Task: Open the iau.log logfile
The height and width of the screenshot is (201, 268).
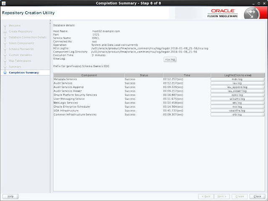Action: [x=237, y=83]
